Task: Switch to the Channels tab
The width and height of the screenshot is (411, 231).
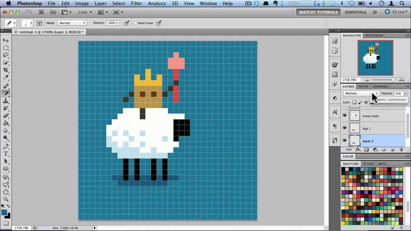Action: tap(380, 86)
